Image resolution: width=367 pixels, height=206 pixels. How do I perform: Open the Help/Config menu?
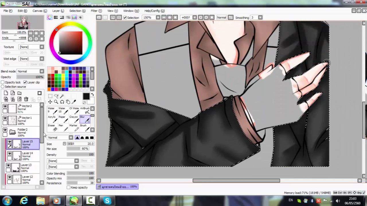(x=155, y=11)
